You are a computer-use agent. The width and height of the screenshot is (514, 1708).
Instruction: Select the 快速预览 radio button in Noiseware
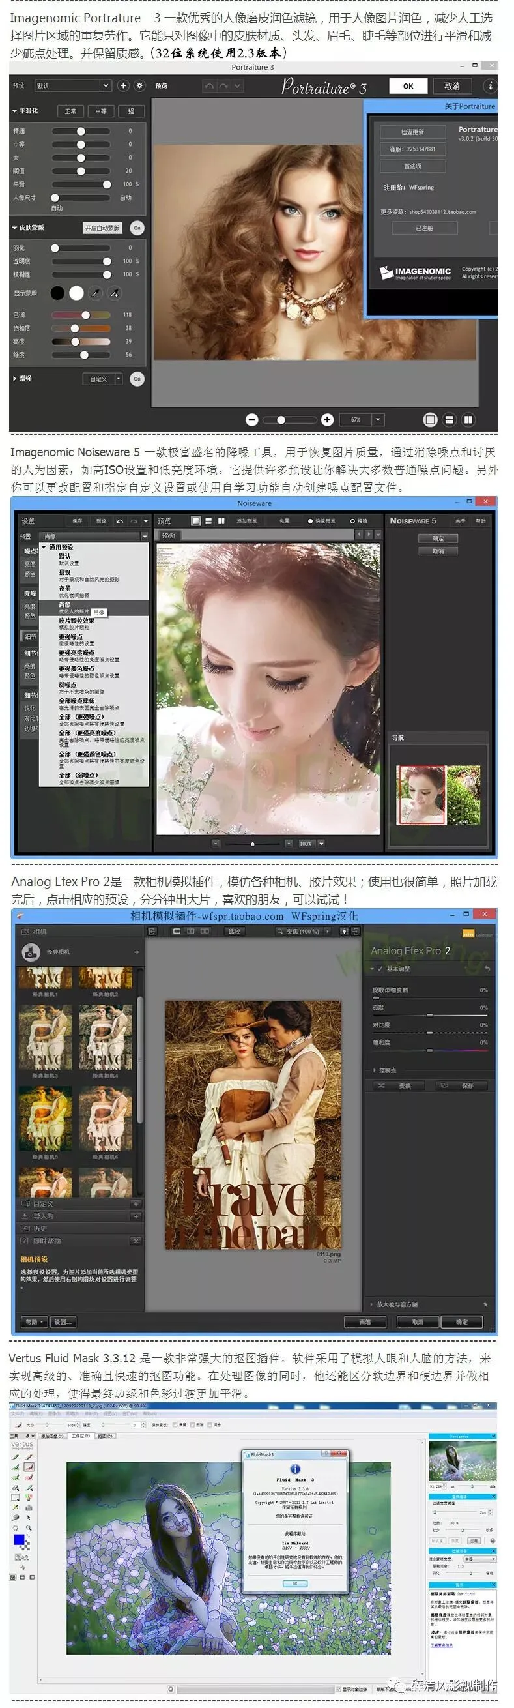click(310, 520)
